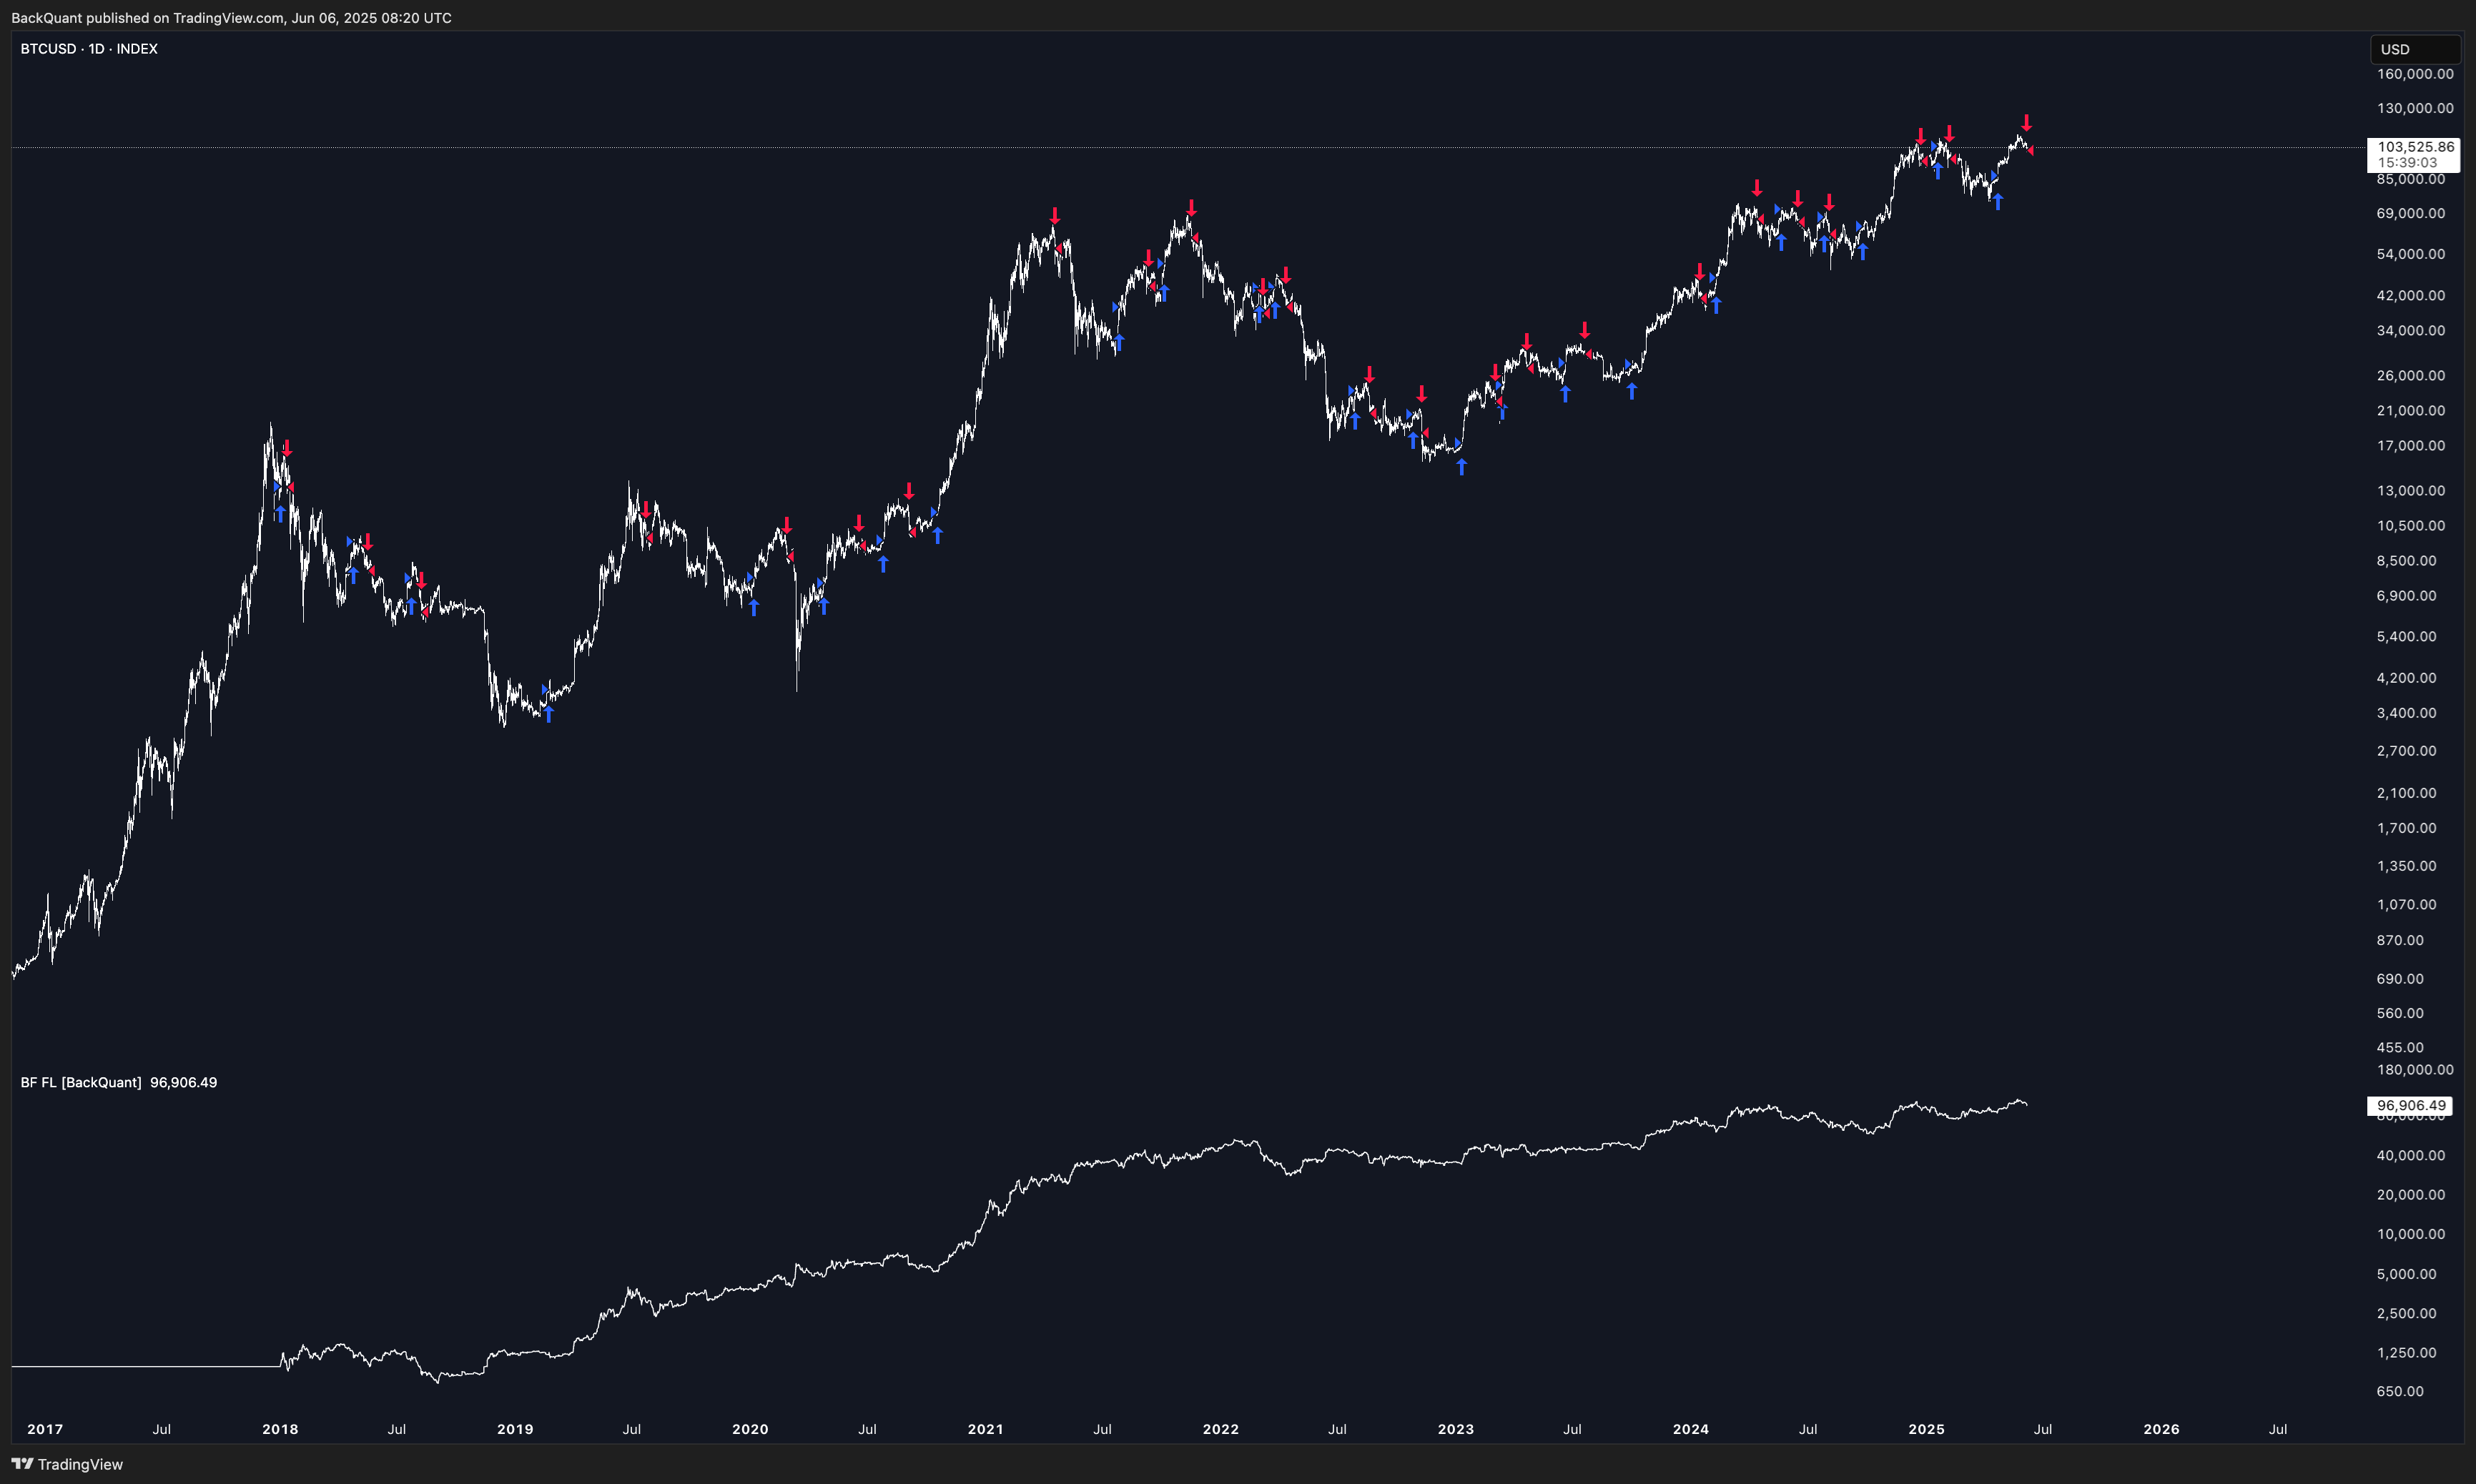The width and height of the screenshot is (2476, 1484).
Task: Click the 2024 label on the time axis
Action: (1691, 1429)
